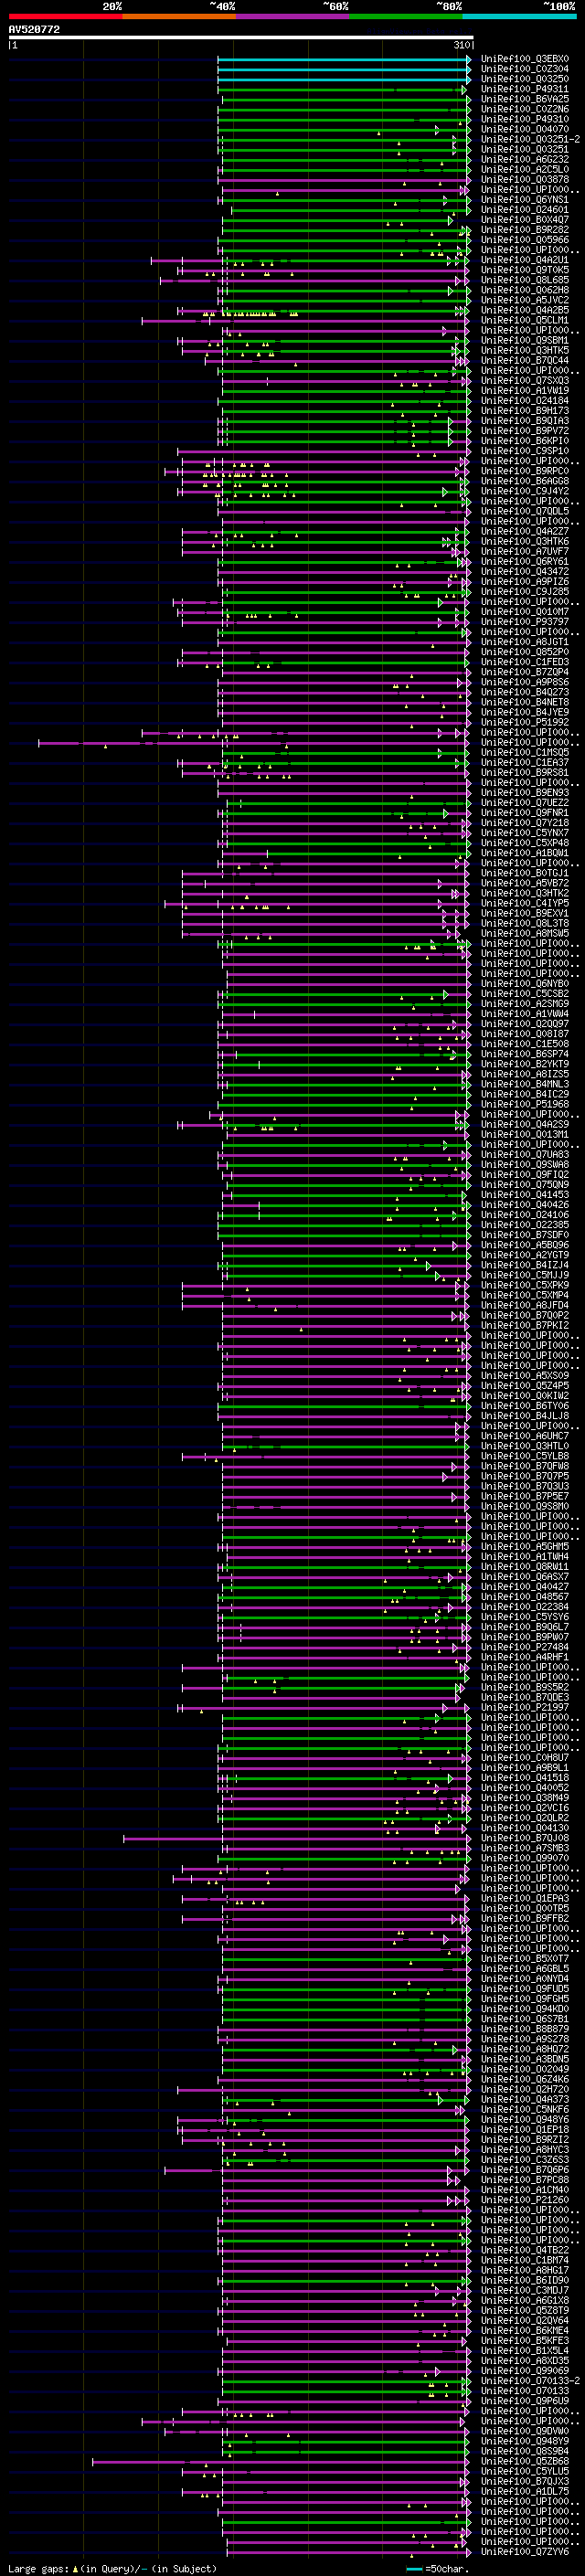Click the UniRef100_B2YKT9 label
585x2576 pixels.
(x=525, y=1064)
